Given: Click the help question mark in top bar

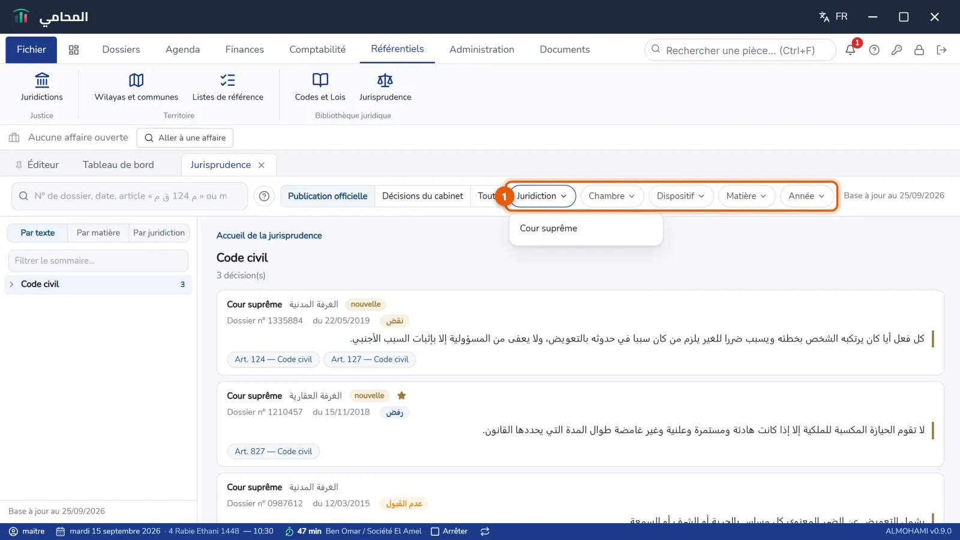Looking at the screenshot, I should tap(874, 50).
